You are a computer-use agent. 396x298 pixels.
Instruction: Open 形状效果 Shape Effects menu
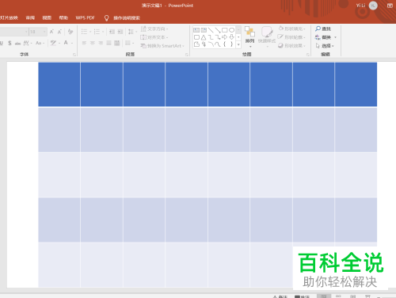[x=291, y=45]
